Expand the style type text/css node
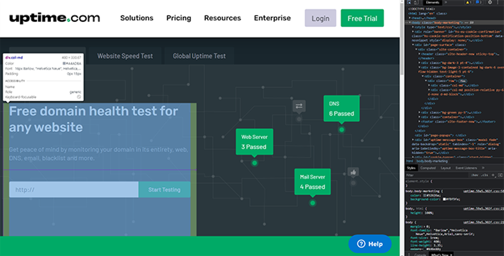The image size is (504, 256). click(x=413, y=27)
